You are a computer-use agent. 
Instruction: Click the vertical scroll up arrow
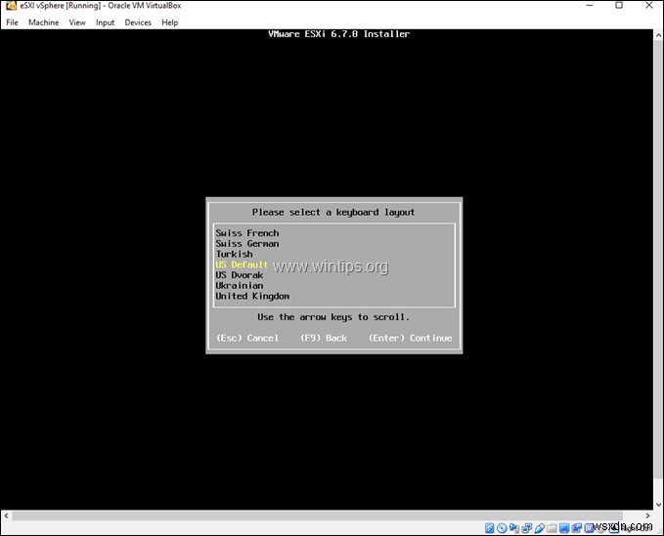coord(658,35)
